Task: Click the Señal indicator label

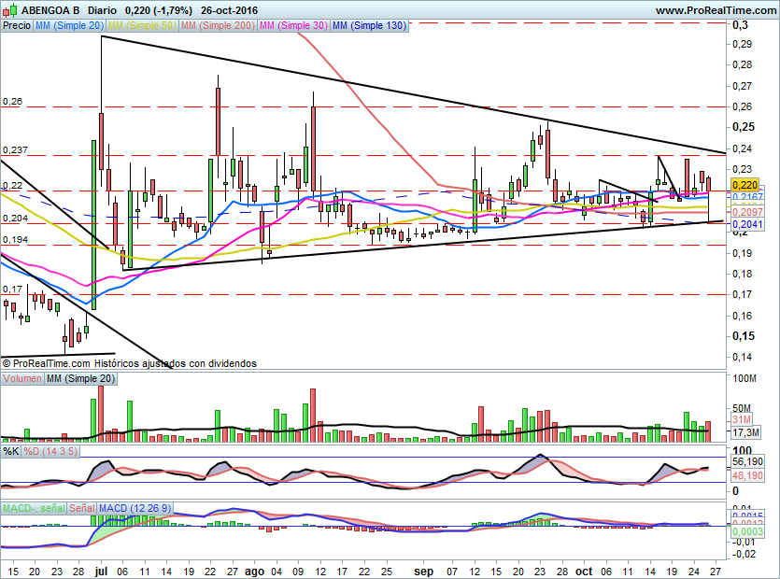Action: (82, 508)
